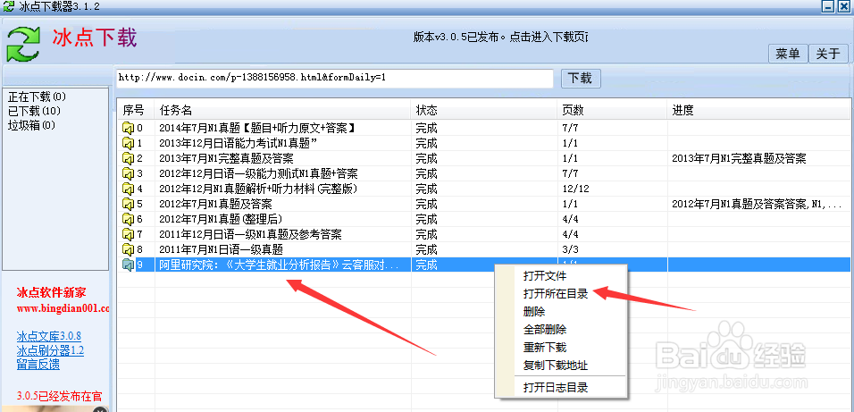The height and width of the screenshot is (412, 854).
Task: Close the 冰点下载器 window
Action: [x=843, y=7]
